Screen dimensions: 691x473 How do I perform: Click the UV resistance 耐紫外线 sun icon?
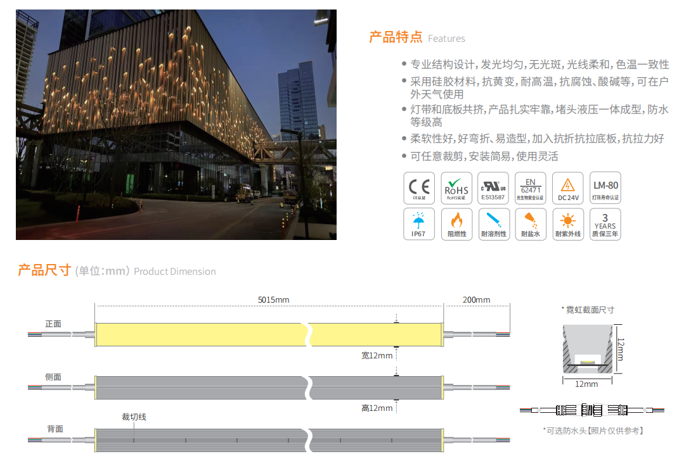click(568, 224)
